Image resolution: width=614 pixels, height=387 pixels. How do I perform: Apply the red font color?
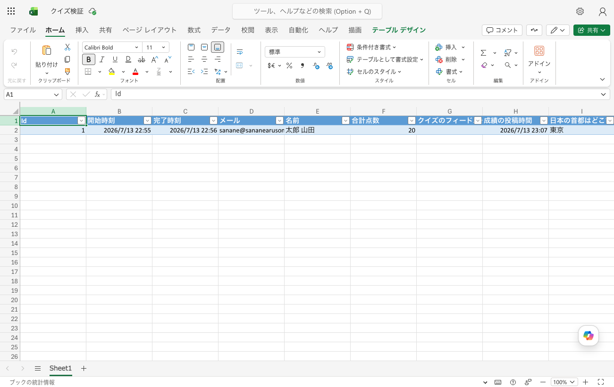(135, 72)
